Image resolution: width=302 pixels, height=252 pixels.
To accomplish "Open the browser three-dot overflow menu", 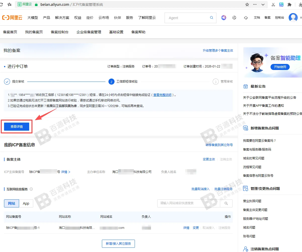I will [255, 4].
